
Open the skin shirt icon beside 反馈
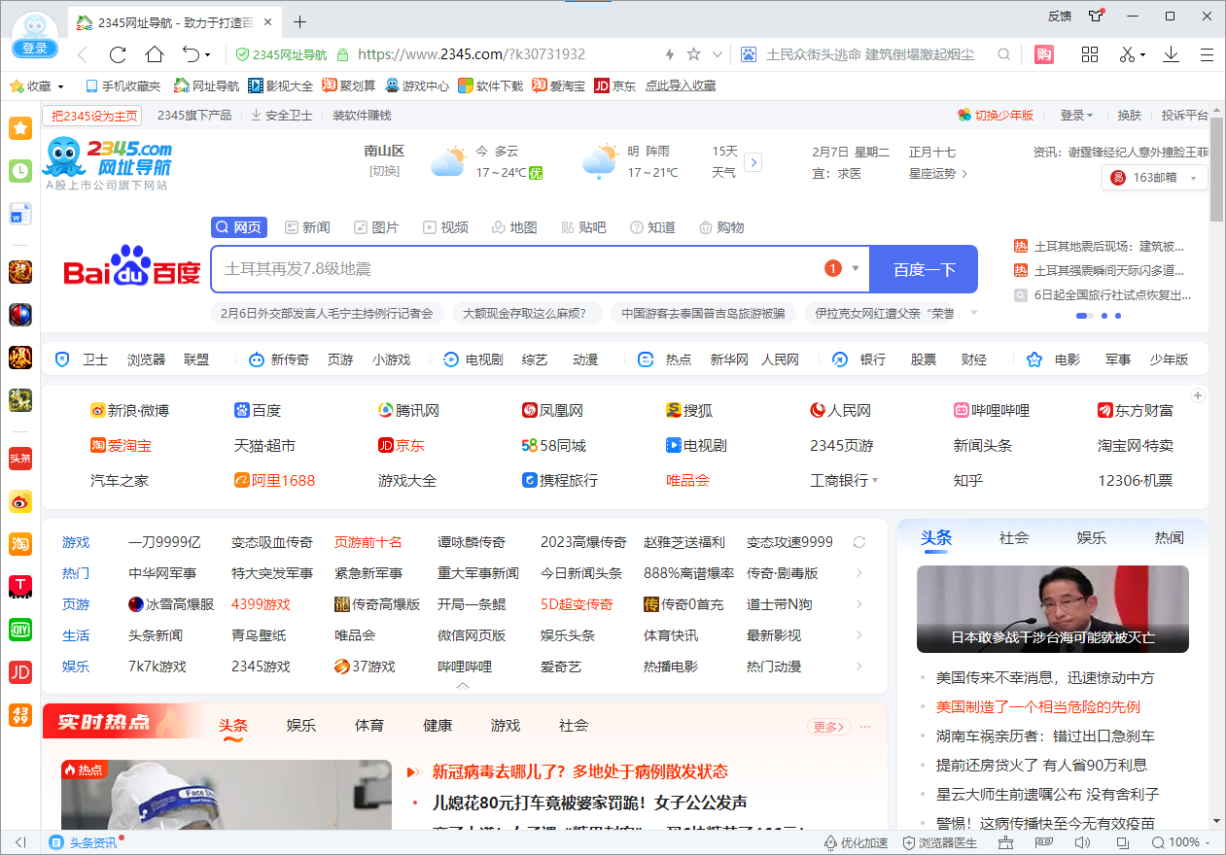[x=1097, y=15]
